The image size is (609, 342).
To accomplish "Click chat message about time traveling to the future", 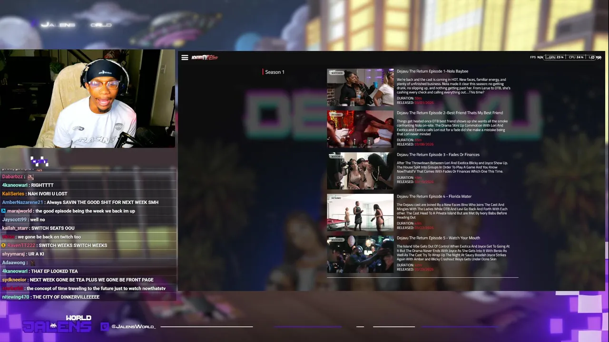I will coord(96,288).
